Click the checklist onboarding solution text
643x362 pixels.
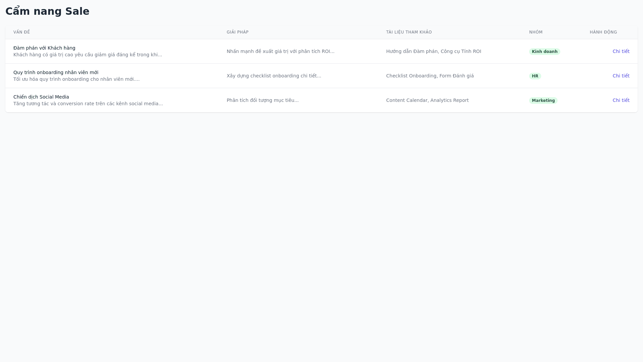(274, 76)
